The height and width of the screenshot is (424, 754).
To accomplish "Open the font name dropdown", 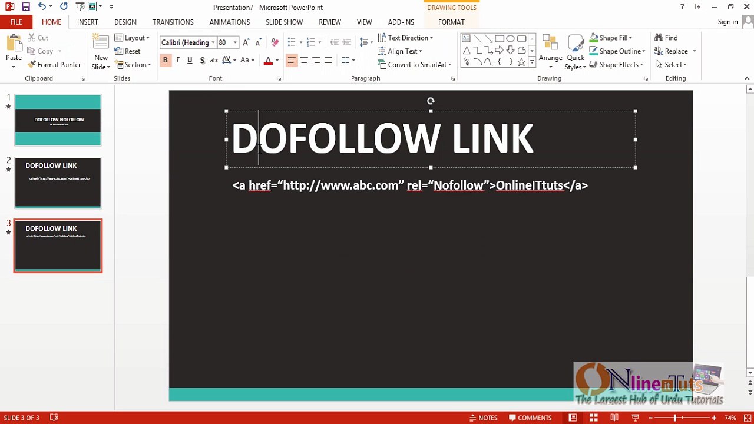I will pos(213,42).
